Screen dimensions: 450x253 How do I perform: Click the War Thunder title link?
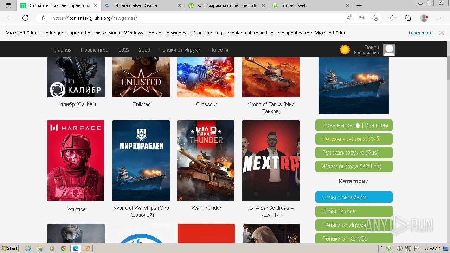pos(206,208)
